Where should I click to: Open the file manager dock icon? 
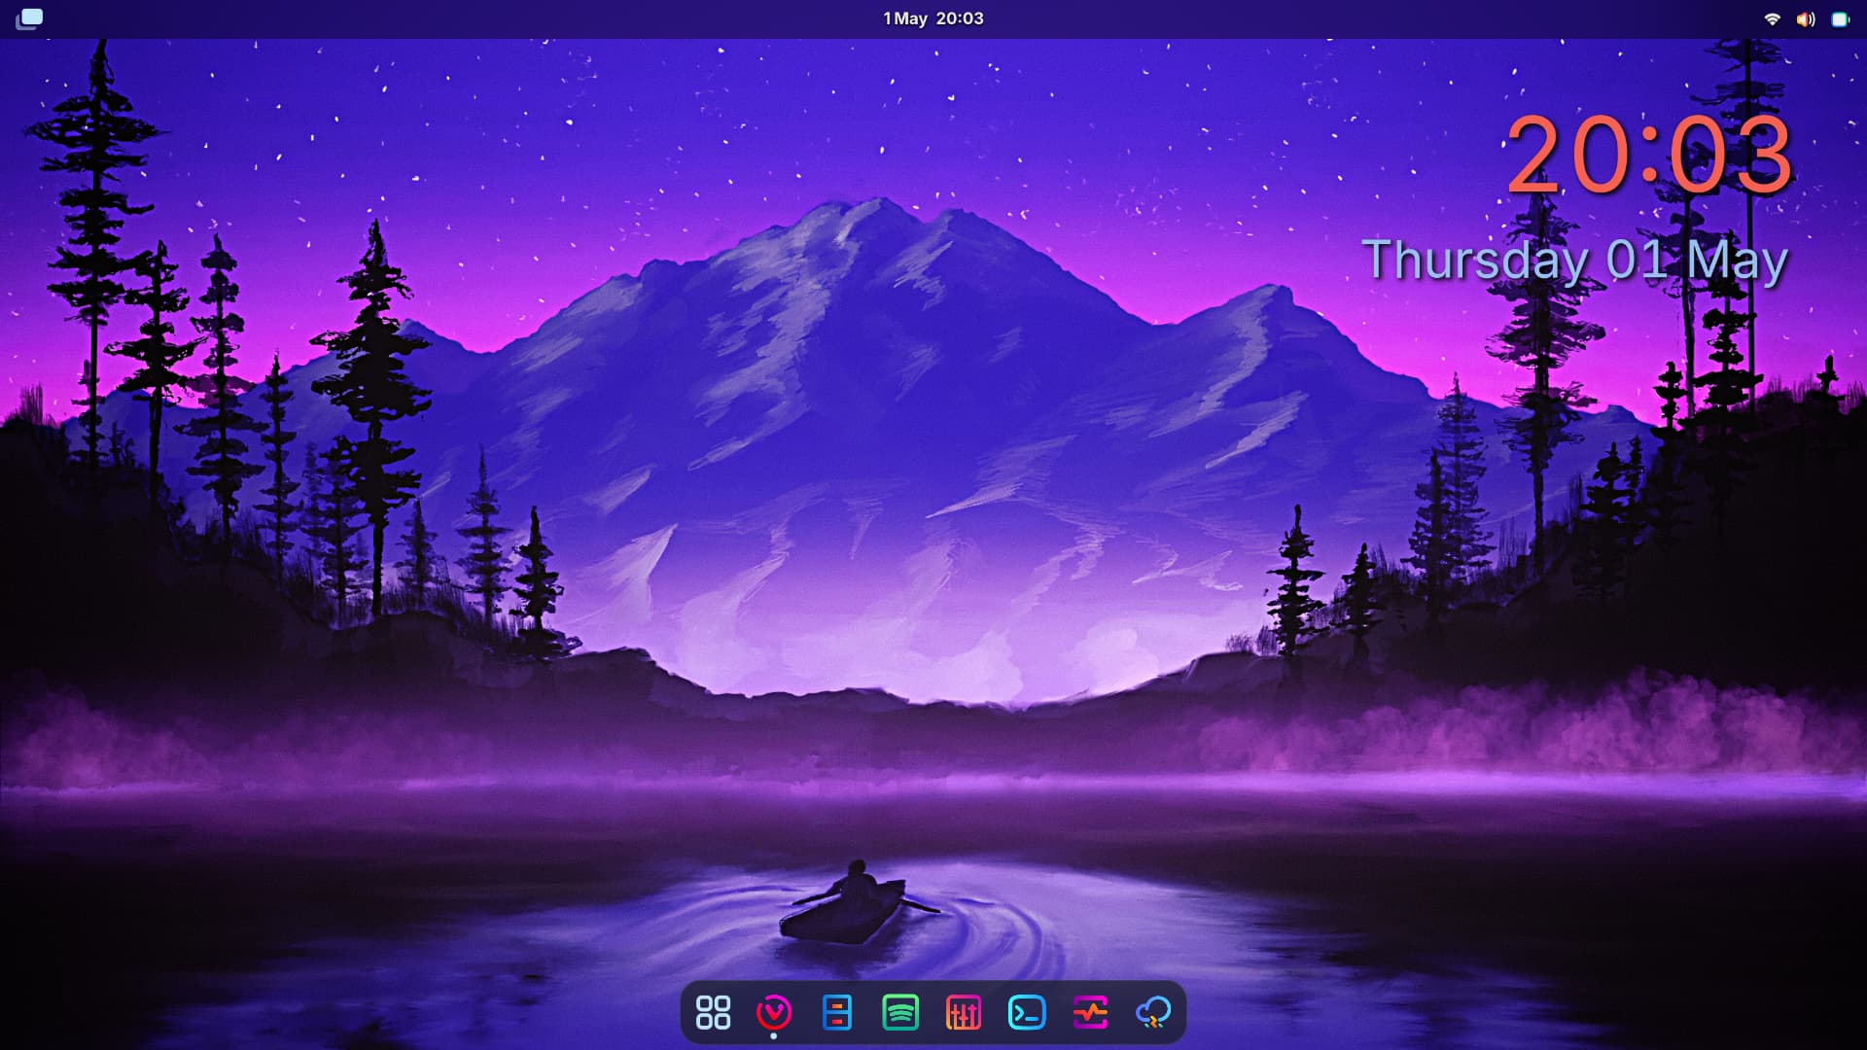point(837,1012)
